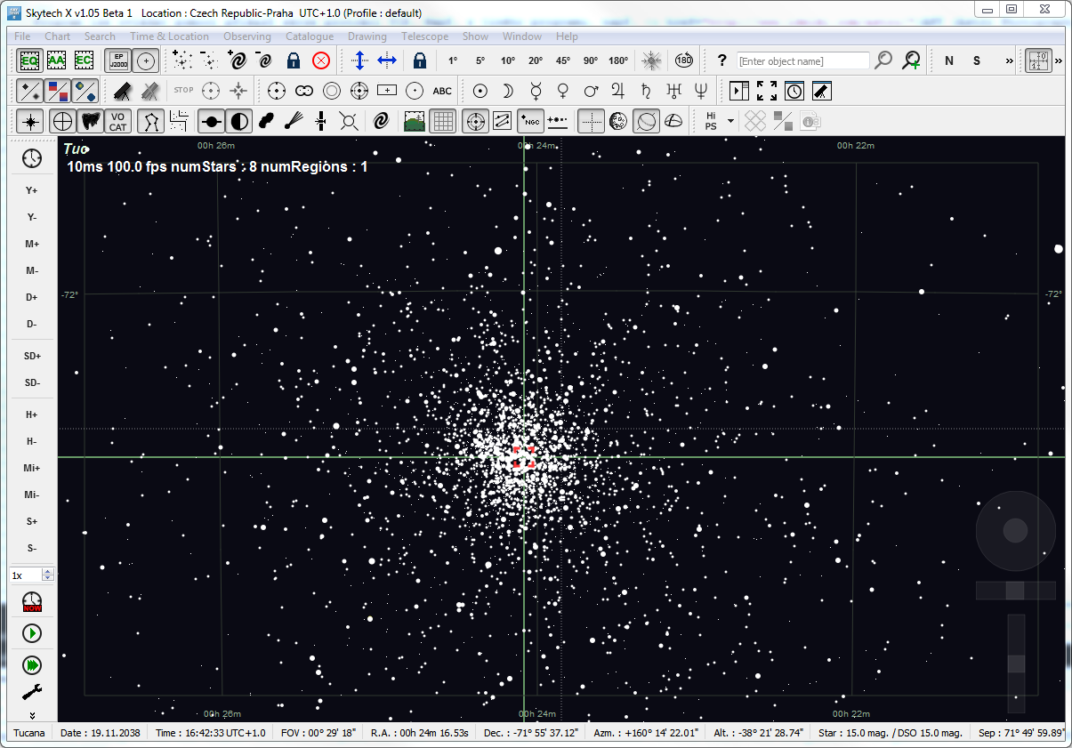Open the Help menu

(x=567, y=36)
